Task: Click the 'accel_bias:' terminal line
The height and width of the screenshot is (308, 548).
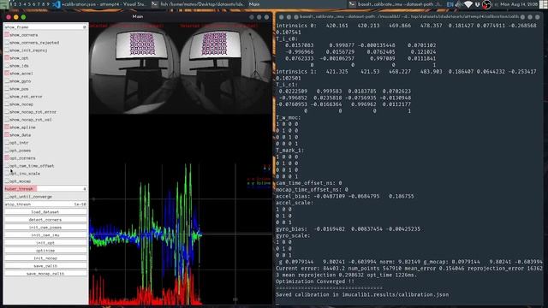Action: coord(344,196)
